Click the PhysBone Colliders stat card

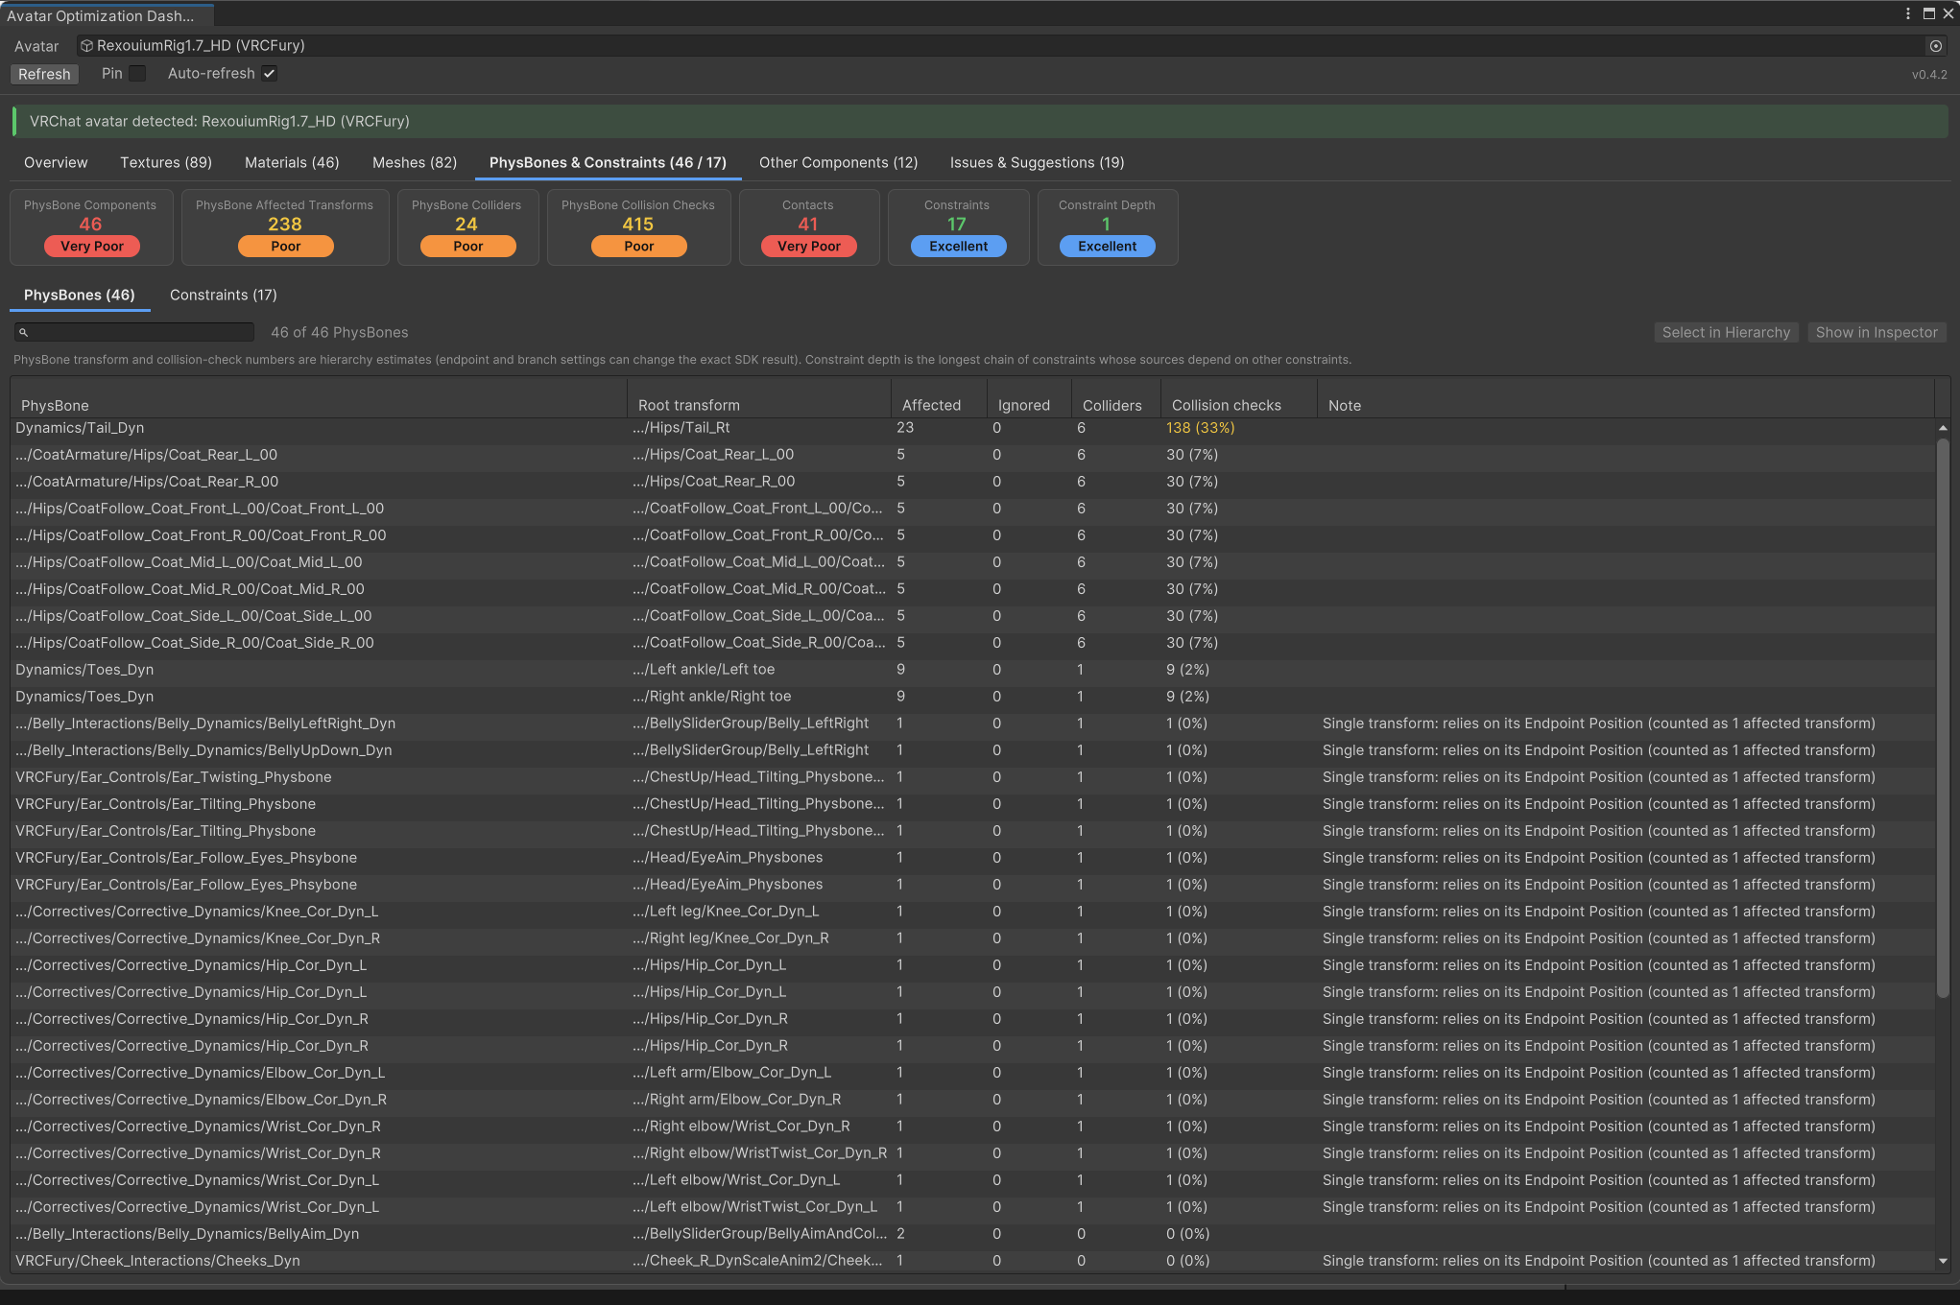pos(467,227)
